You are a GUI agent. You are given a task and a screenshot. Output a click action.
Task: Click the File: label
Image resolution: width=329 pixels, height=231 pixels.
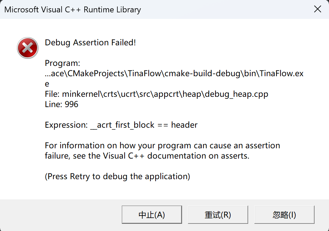(x=52, y=94)
